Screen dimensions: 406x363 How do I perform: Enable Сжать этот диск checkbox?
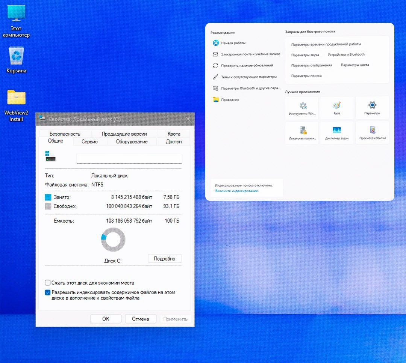[48, 283]
